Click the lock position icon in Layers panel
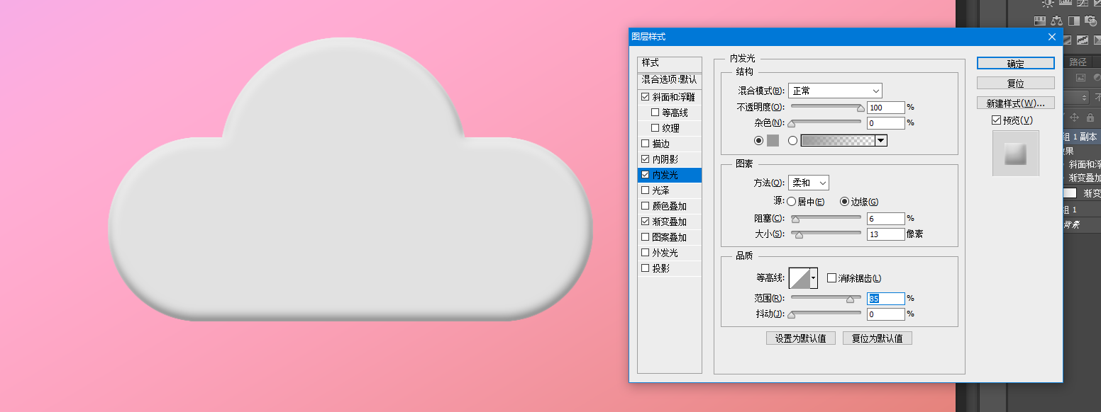The height and width of the screenshot is (412, 1101). tap(1074, 117)
